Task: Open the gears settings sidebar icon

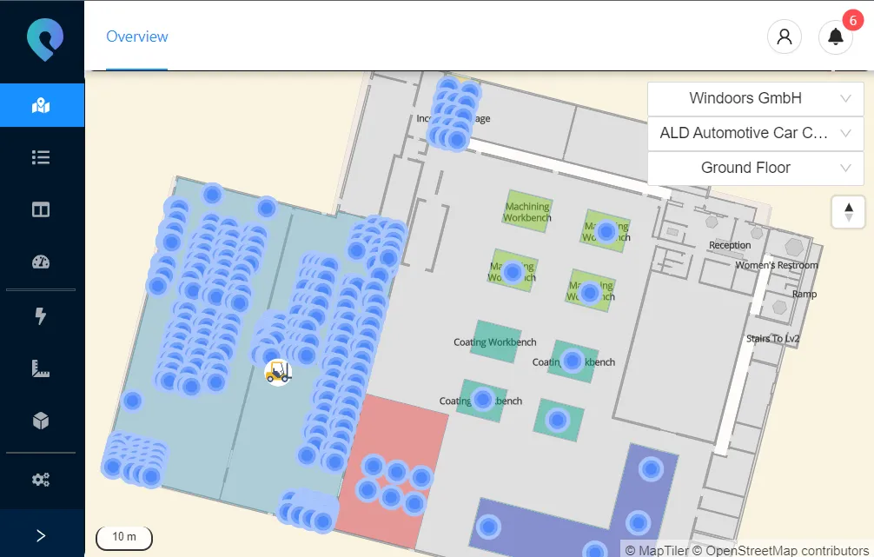Action: pyautogui.click(x=41, y=480)
